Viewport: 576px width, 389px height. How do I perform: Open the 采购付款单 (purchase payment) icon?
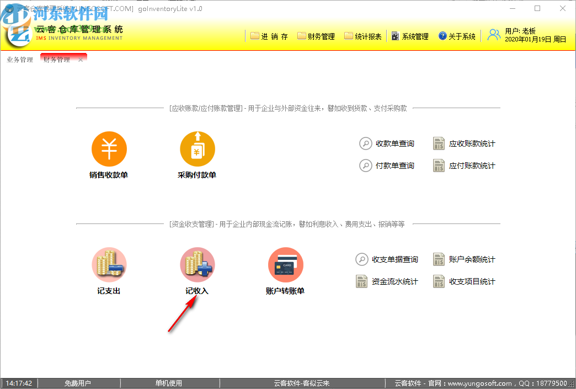(x=197, y=148)
